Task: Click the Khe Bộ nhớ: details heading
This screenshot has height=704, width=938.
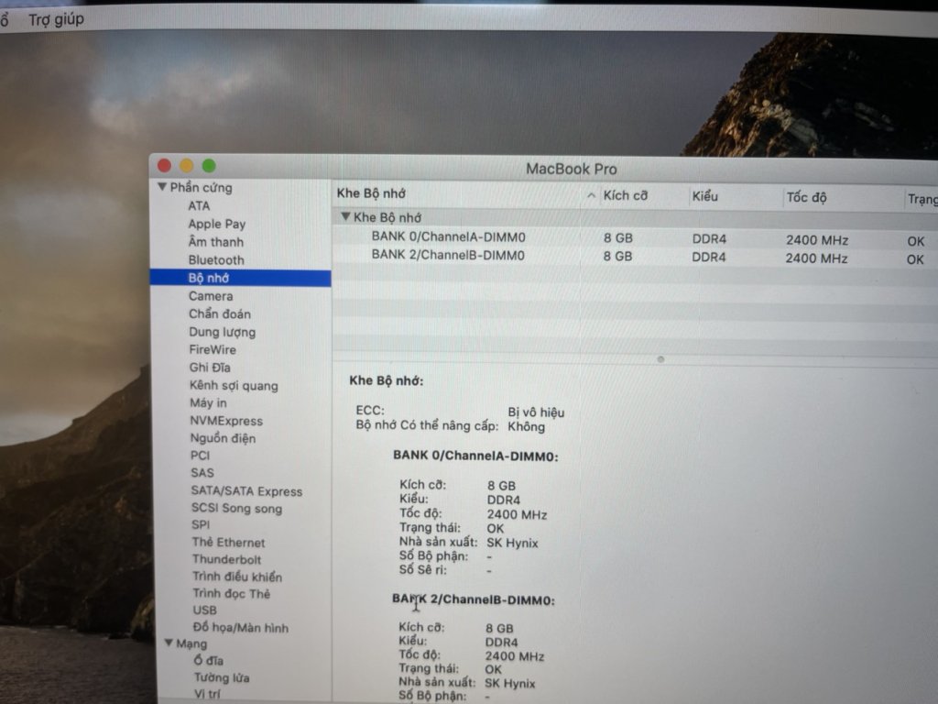Action: pyautogui.click(x=387, y=380)
